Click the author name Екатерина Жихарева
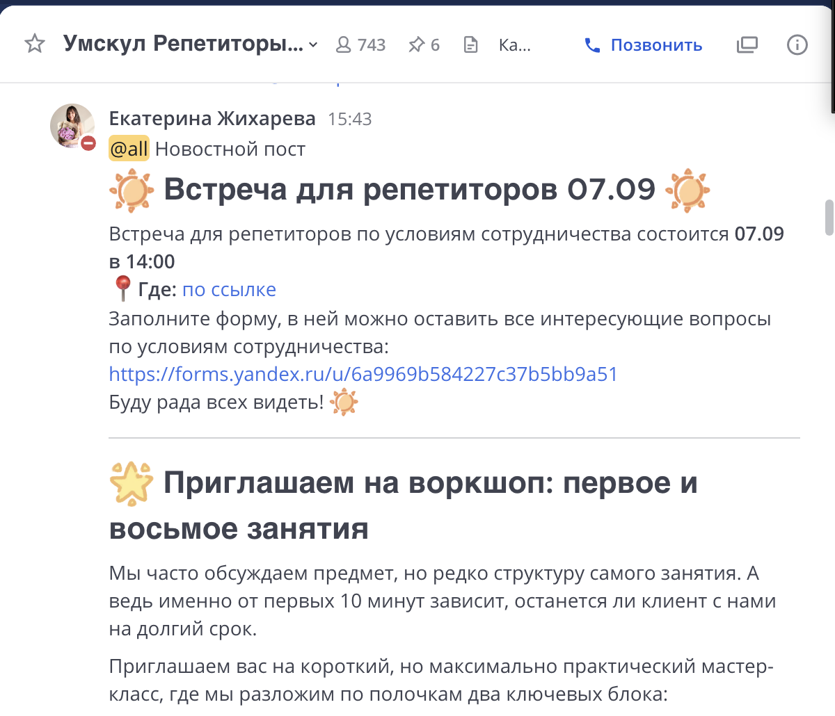The width and height of the screenshot is (835, 716). (212, 119)
